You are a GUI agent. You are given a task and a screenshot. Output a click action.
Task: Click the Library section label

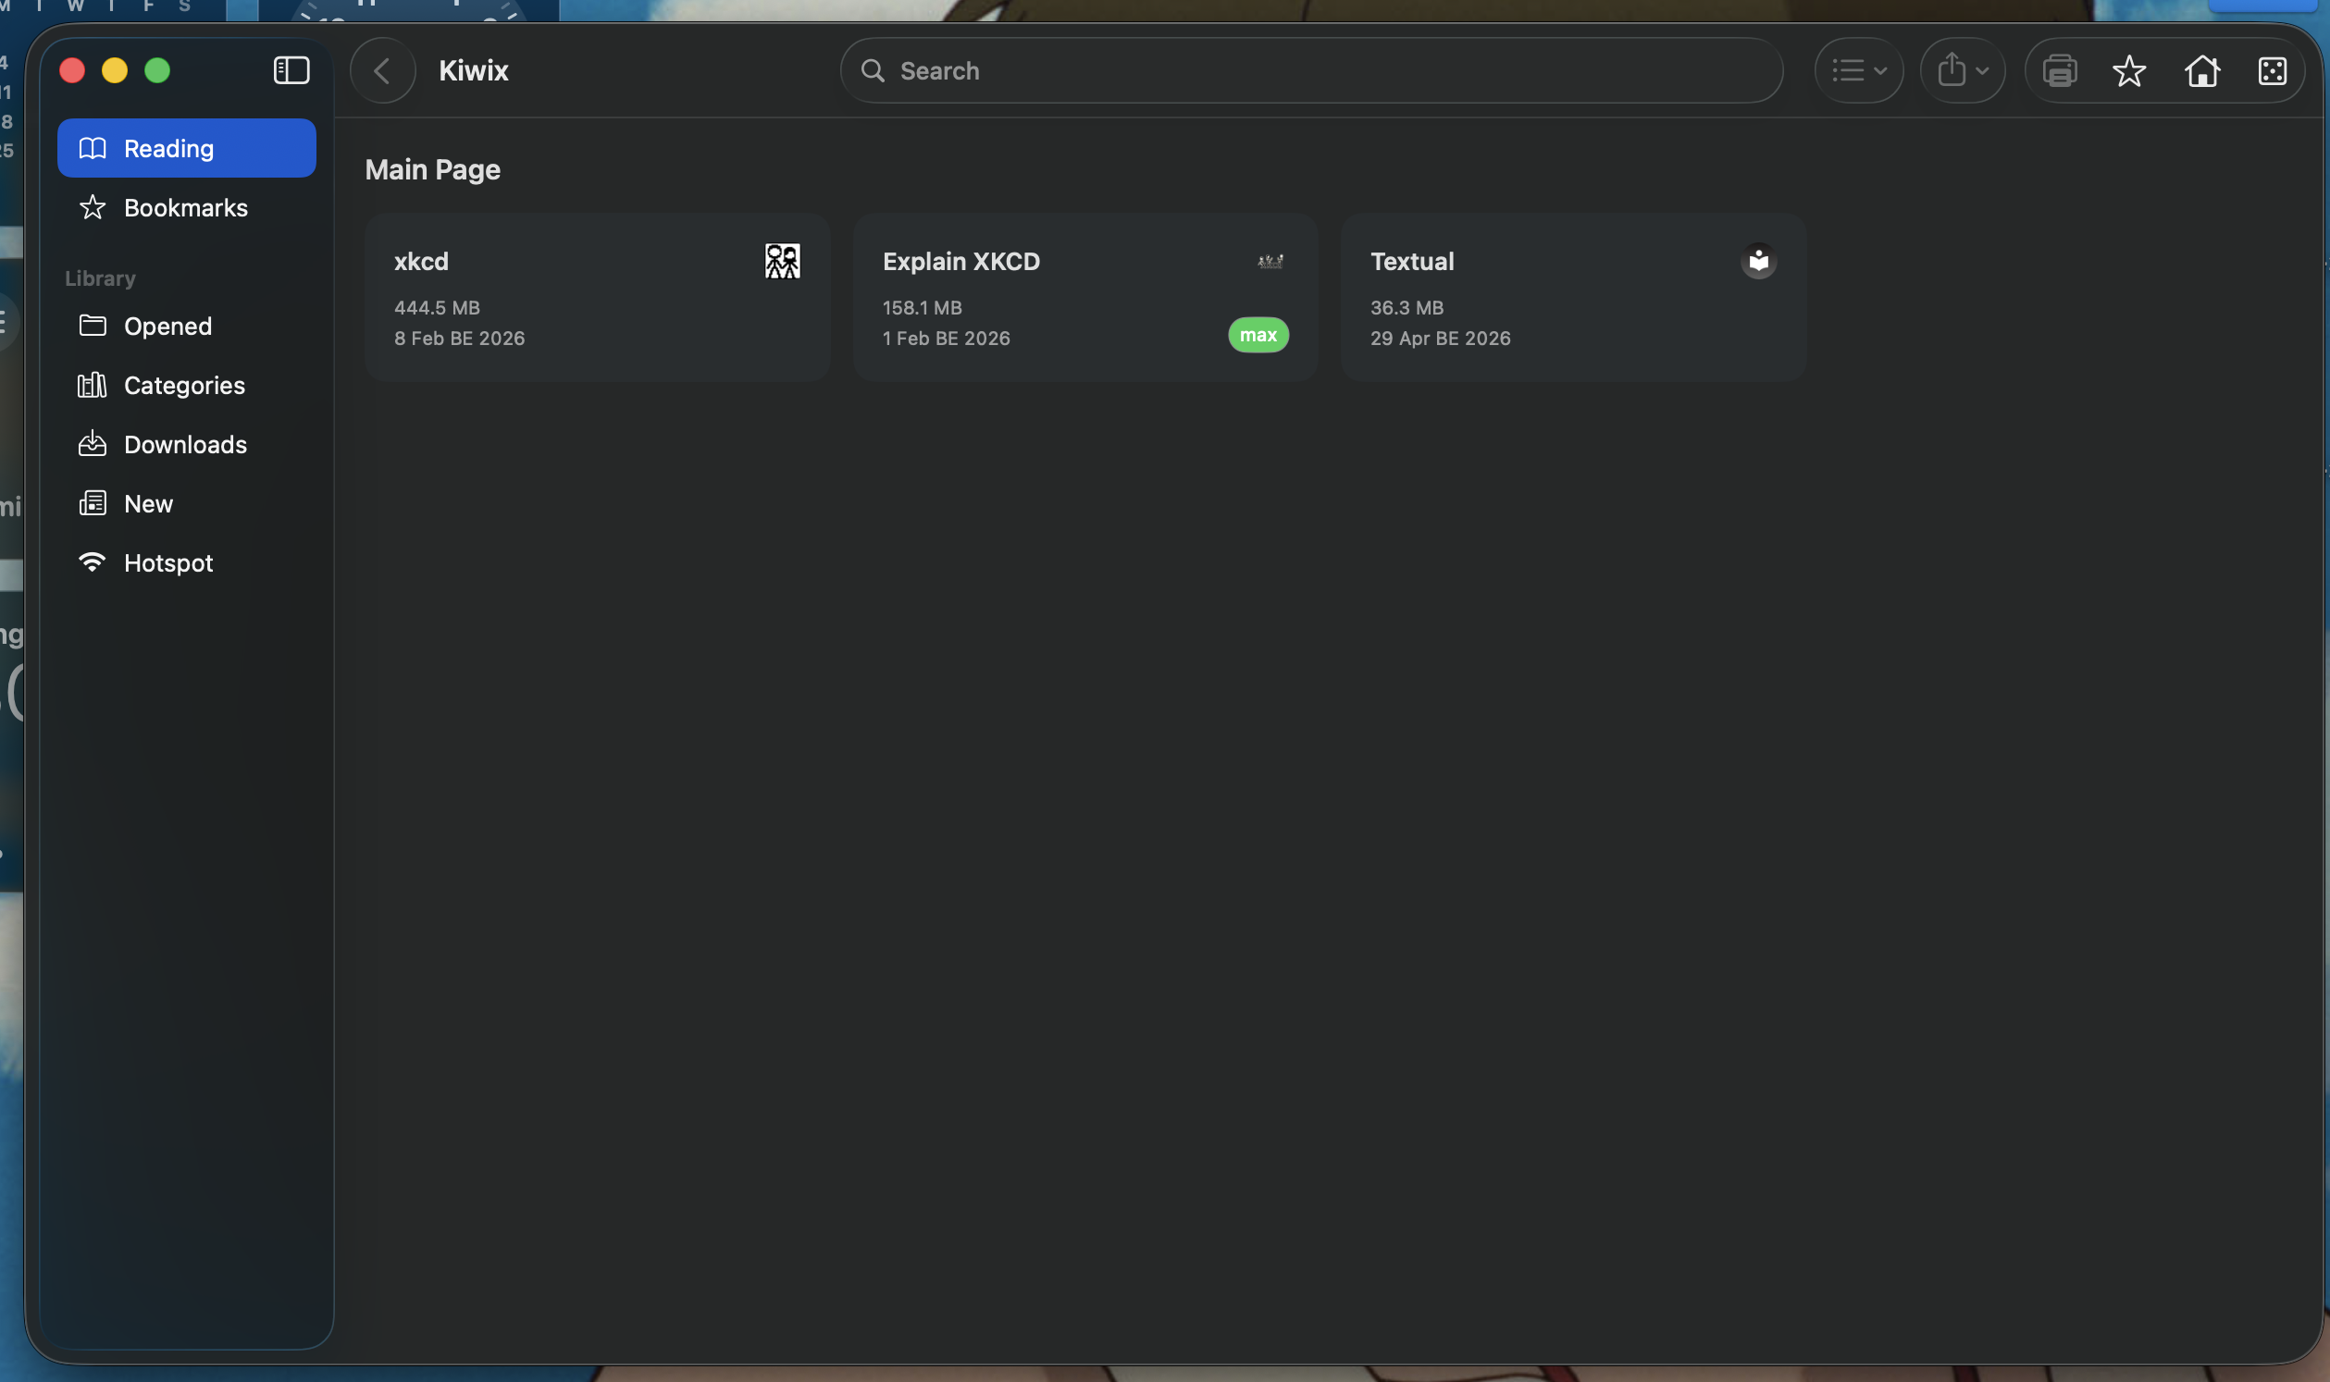(x=101, y=278)
